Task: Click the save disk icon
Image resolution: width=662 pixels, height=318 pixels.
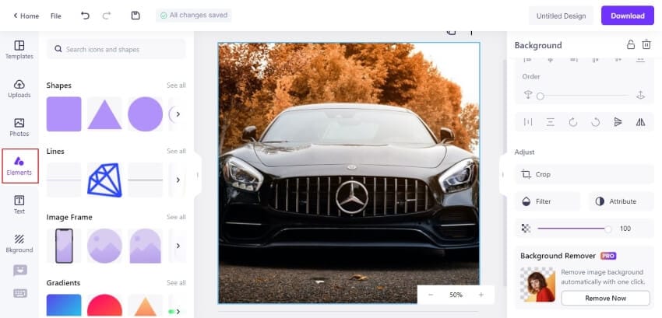Action: pyautogui.click(x=135, y=16)
